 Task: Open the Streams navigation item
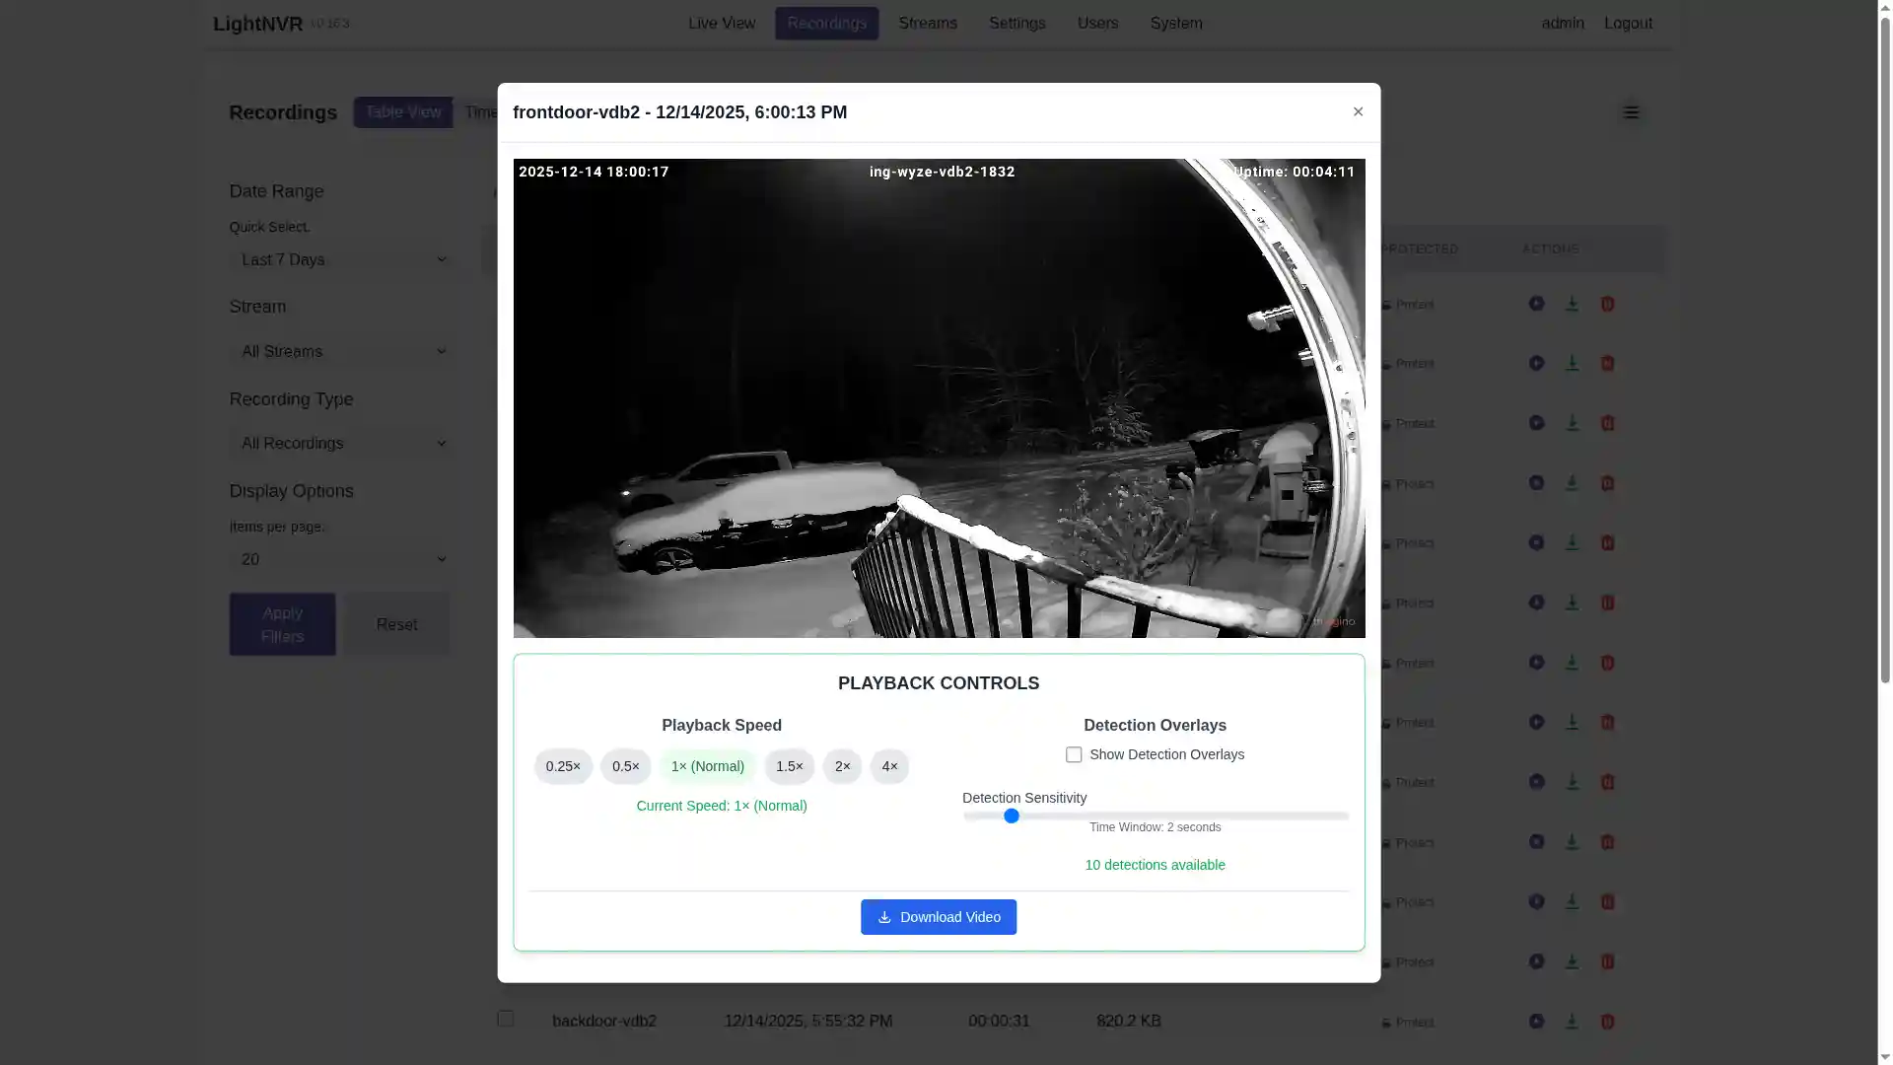(927, 23)
